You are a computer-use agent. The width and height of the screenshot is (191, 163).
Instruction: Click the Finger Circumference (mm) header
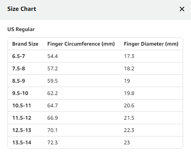click(x=81, y=44)
